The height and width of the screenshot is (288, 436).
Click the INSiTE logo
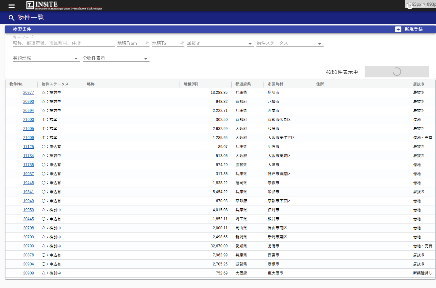(64, 5)
